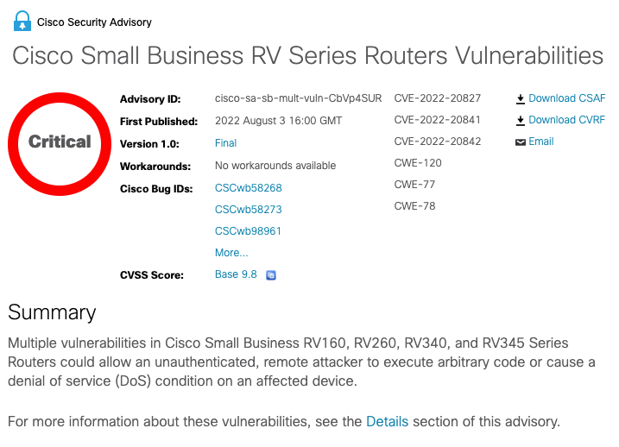Expand More... under Cisco Bug IDs
619x447 pixels.
pos(231,253)
